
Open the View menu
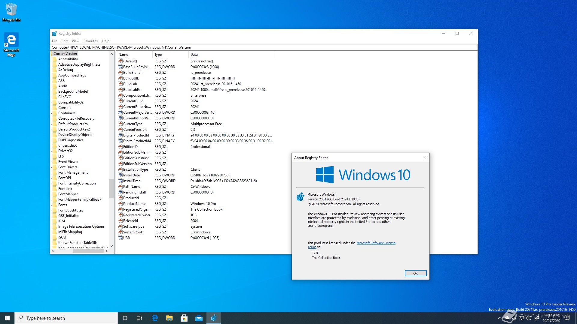click(x=75, y=41)
